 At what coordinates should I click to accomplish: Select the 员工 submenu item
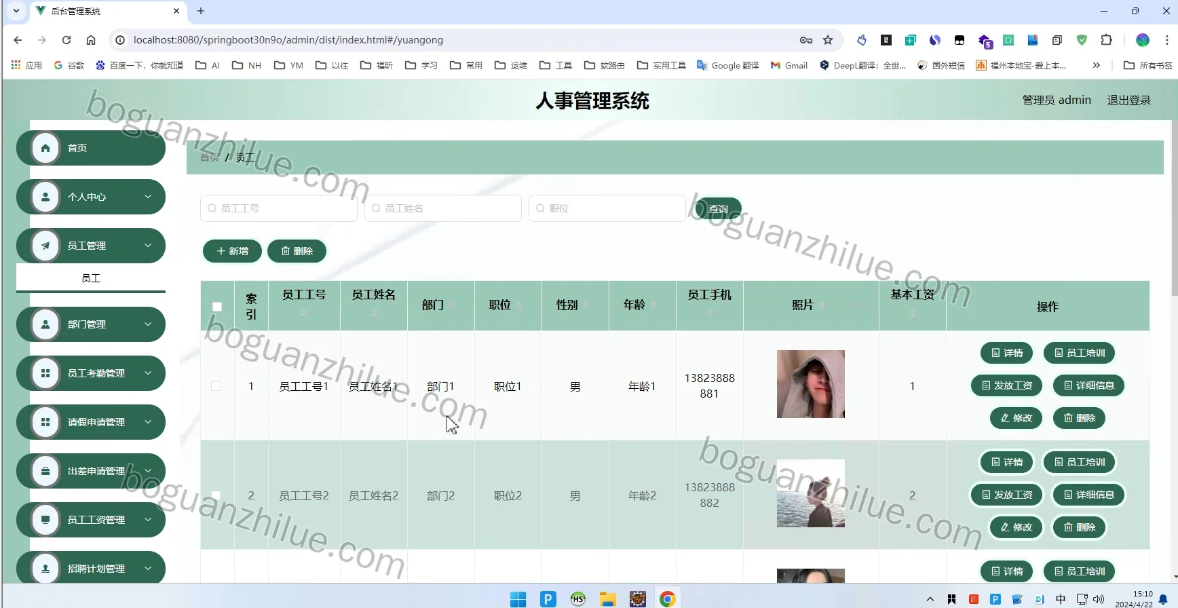(91, 278)
